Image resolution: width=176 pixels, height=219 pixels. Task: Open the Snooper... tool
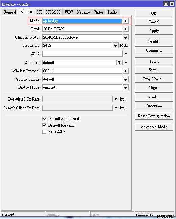(154, 105)
